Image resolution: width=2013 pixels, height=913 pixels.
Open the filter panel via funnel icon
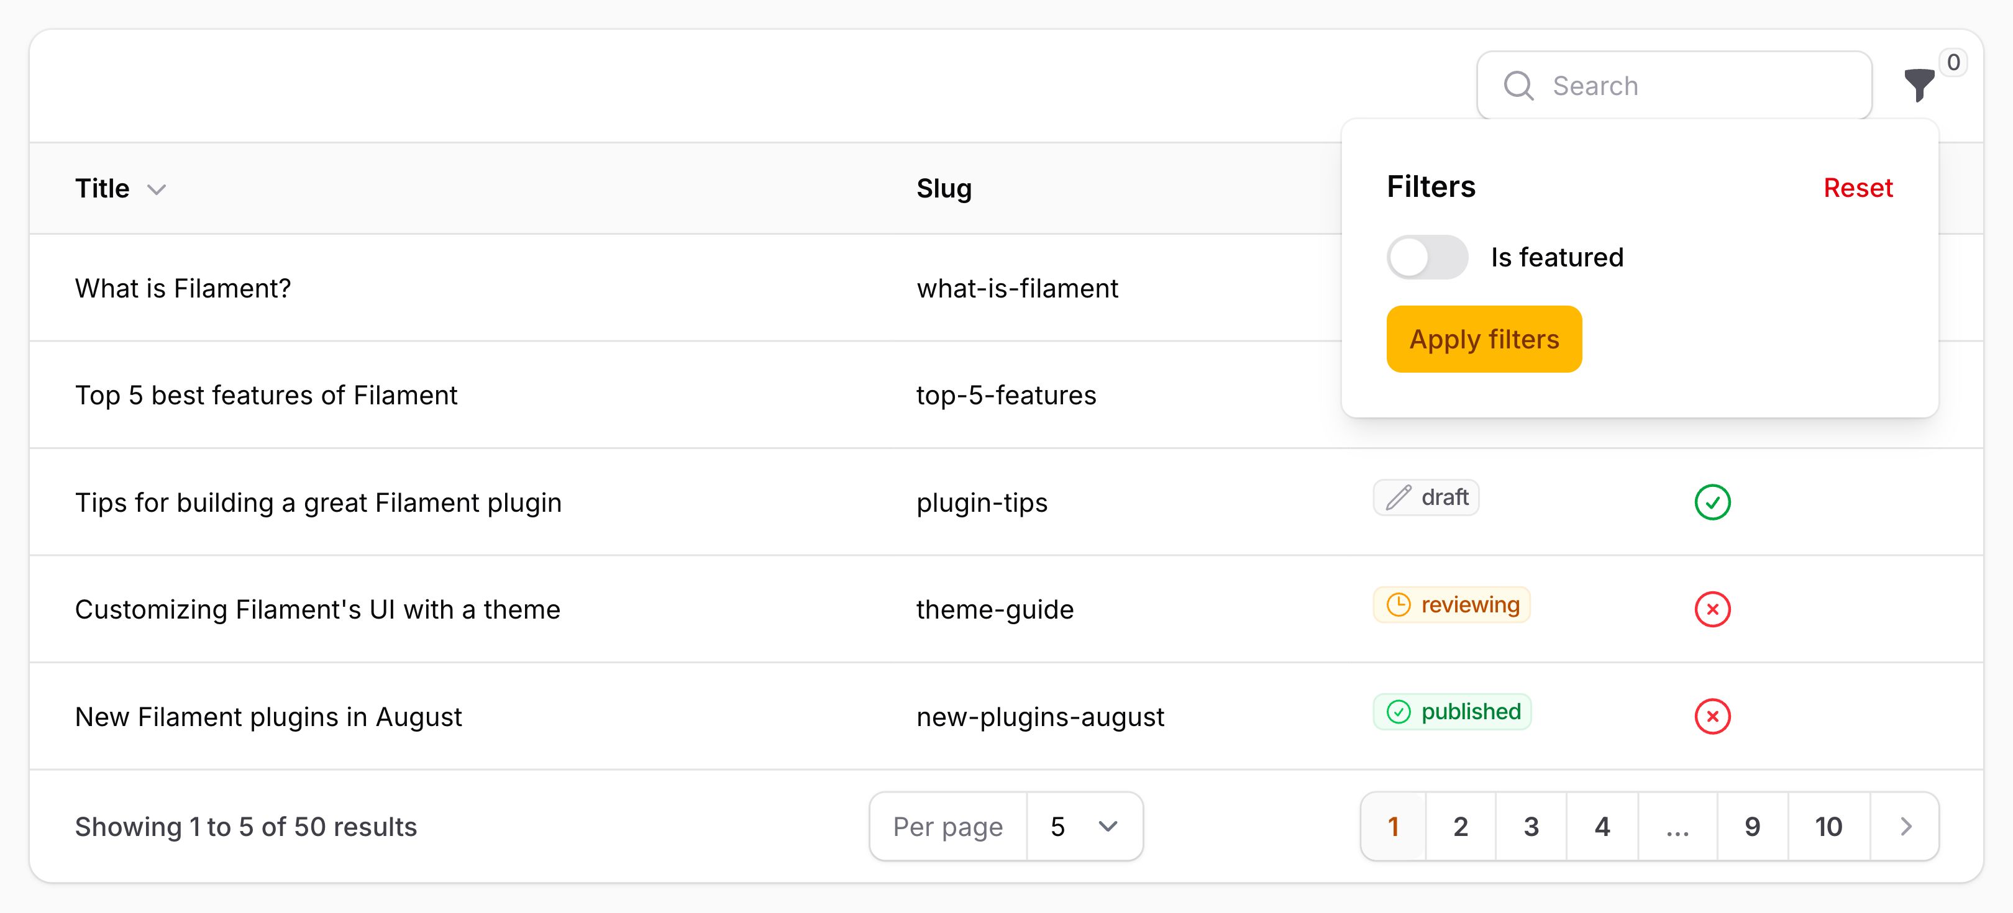click(x=1919, y=86)
